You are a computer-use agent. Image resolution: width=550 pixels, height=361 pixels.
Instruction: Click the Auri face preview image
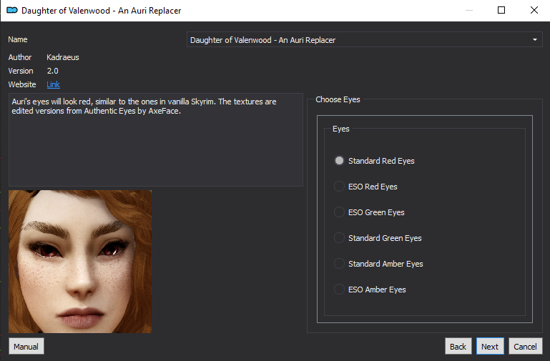coord(80,262)
